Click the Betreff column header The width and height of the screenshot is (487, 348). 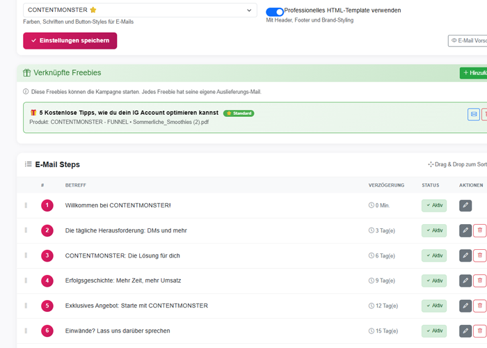76,185
